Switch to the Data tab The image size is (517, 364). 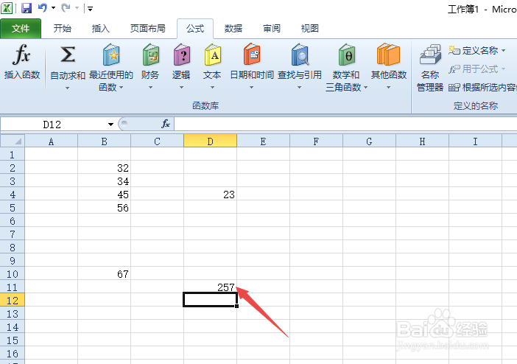pyautogui.click(x=233, y=29)
